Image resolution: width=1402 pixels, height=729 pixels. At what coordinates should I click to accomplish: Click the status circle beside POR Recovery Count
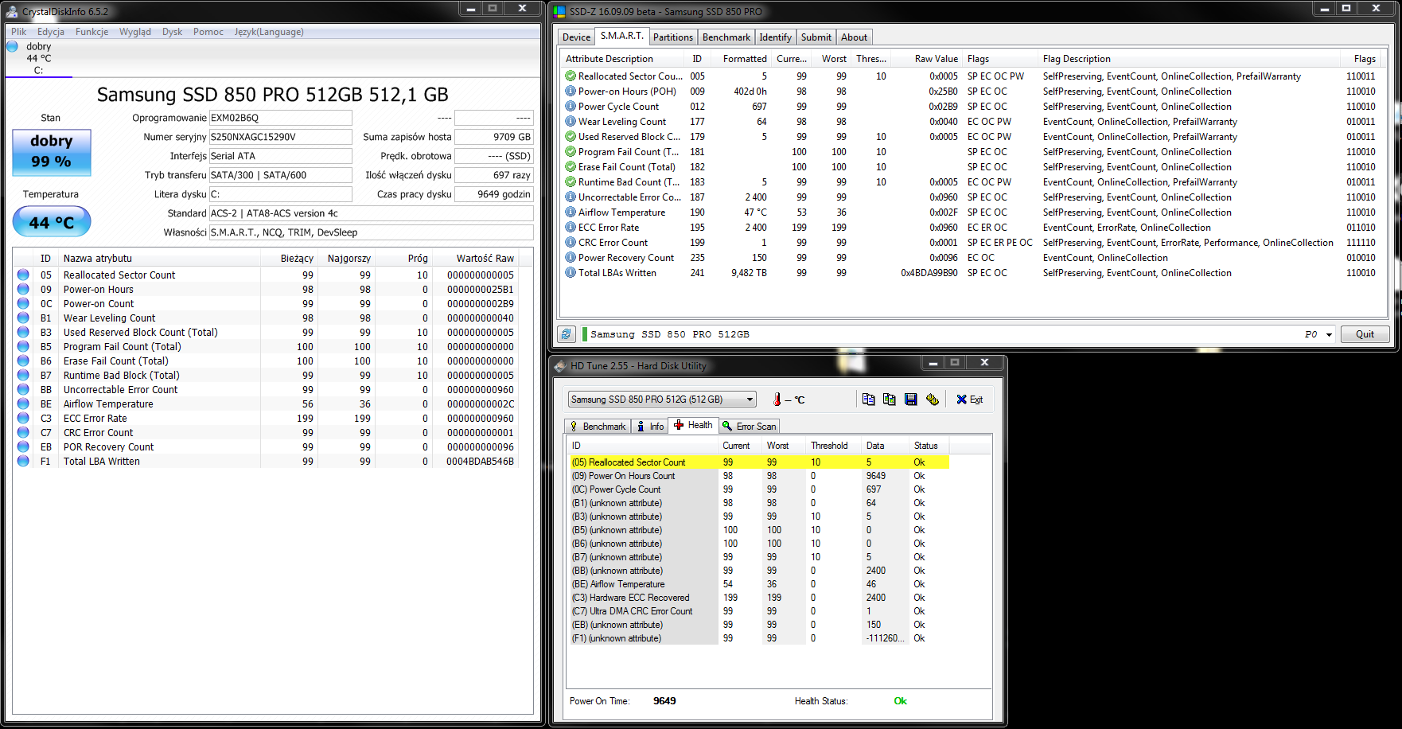[23, 446]
